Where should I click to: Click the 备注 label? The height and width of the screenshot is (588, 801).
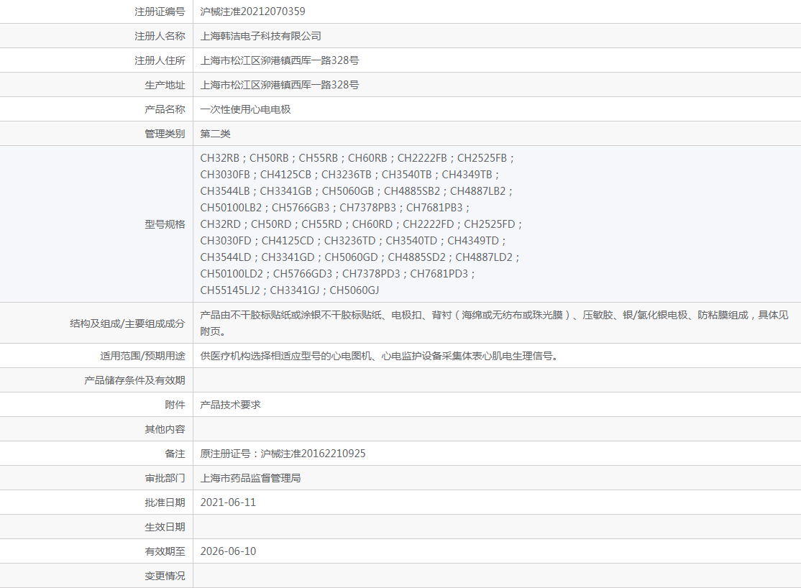(x=175, y=454)
